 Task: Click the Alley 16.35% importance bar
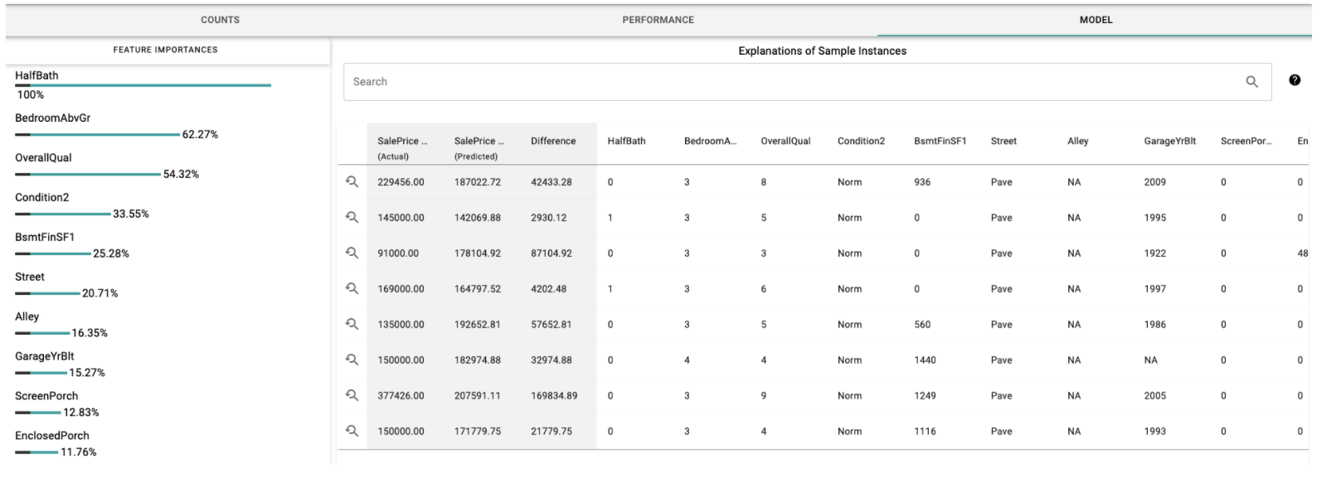(42, 333)
